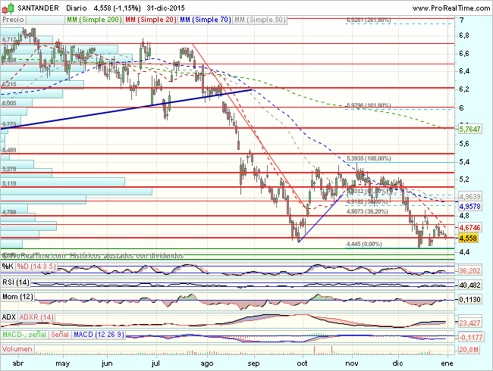The image size is (493, 371).
Task: Click the 6,215 volume profile level
Action: [9, 84]
